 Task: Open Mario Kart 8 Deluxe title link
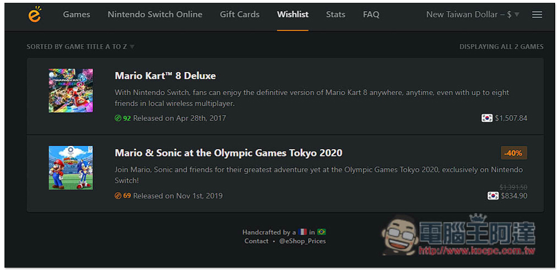click(x=165, y=76)
